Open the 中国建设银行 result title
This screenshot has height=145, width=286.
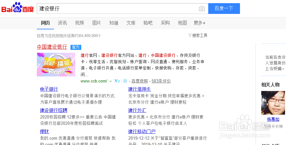point(52,47)
